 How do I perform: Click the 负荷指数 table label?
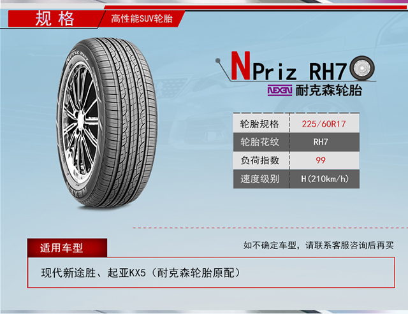click(259, 161)
